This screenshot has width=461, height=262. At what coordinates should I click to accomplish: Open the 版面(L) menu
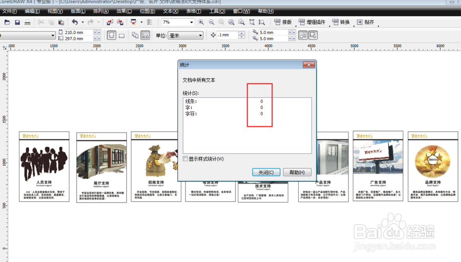[x=78, y=11]
